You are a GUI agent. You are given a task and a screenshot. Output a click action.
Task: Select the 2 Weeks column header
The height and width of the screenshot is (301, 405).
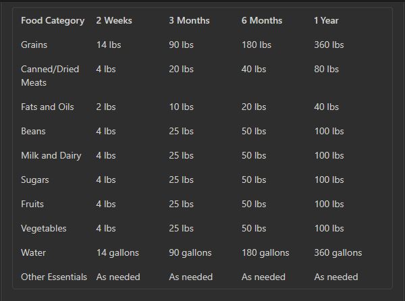114,20
